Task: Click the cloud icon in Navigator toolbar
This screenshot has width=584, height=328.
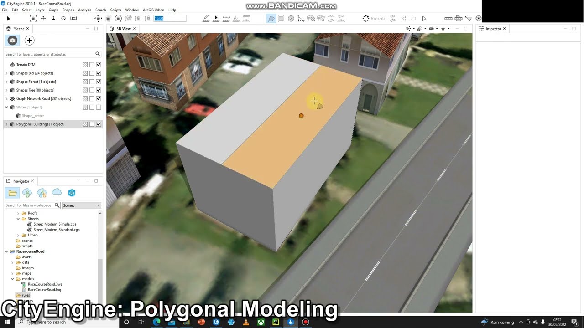Action: 57,192
